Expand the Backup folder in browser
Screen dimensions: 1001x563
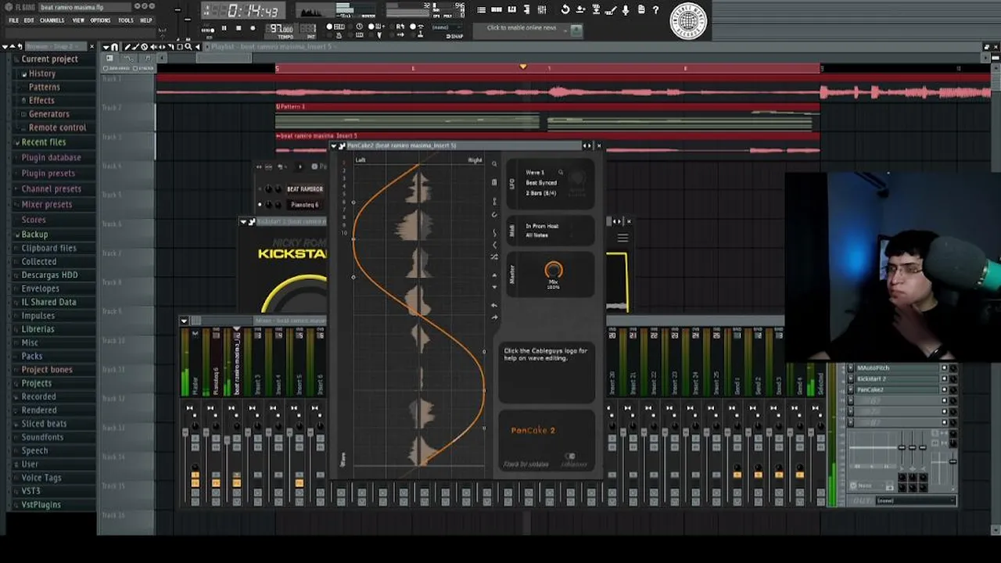[34, 235]
